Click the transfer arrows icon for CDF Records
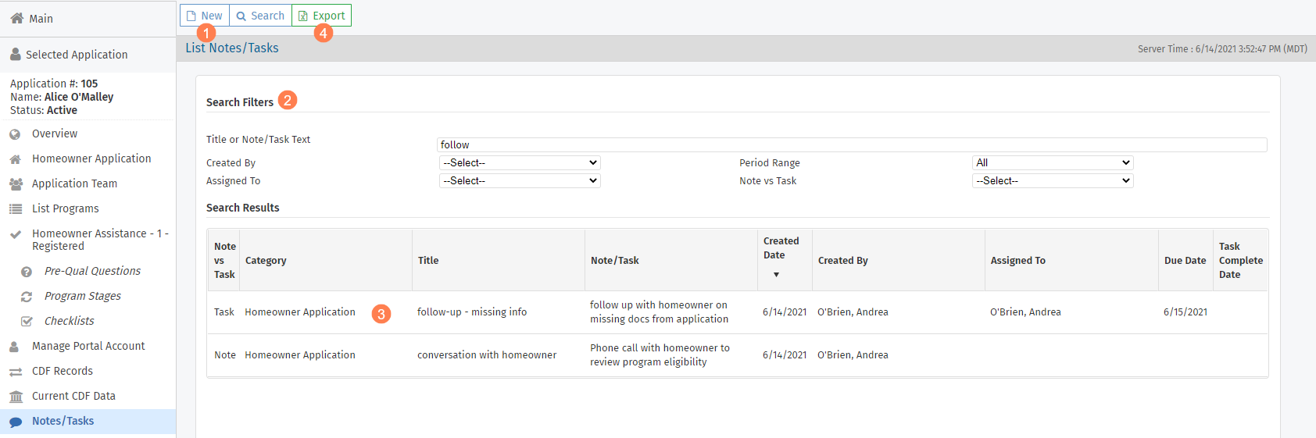This screenshot has height=438, width=1316. [16, 372]
